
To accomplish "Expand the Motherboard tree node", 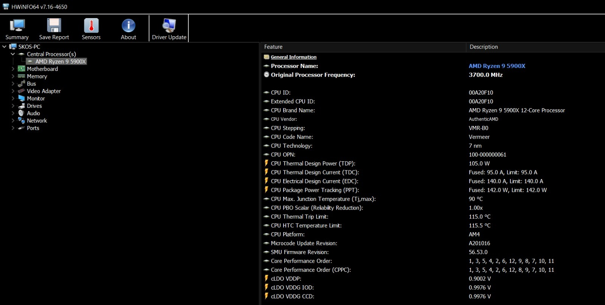I will [13, 69].
